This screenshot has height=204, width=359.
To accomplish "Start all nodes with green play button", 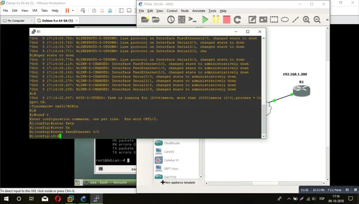I will click(205, 20).
